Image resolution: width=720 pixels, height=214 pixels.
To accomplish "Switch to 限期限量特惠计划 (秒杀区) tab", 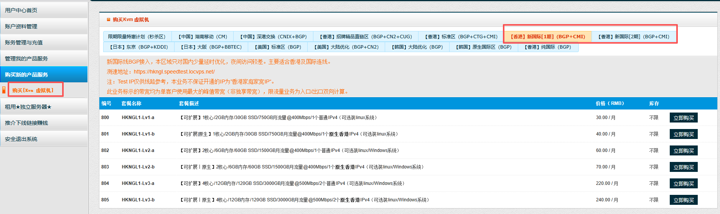I will pos(137,36).
